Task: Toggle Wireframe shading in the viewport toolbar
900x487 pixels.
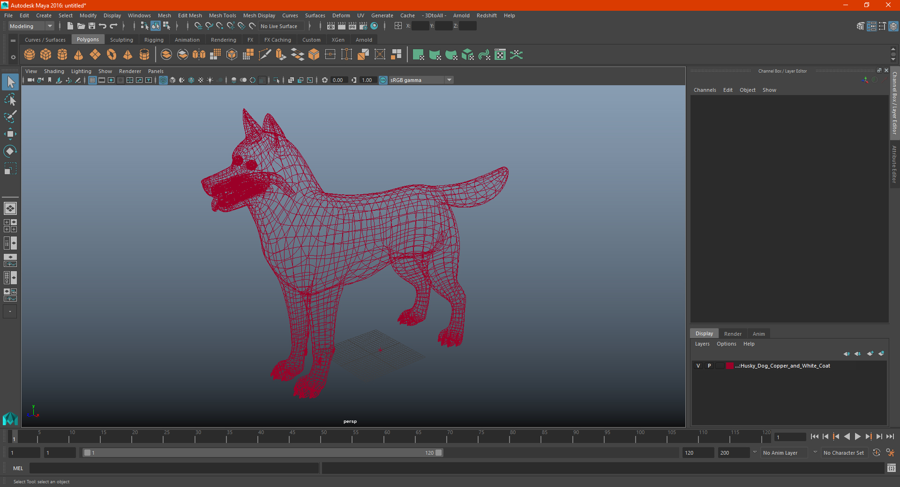Action: click(x=163, y=80)
